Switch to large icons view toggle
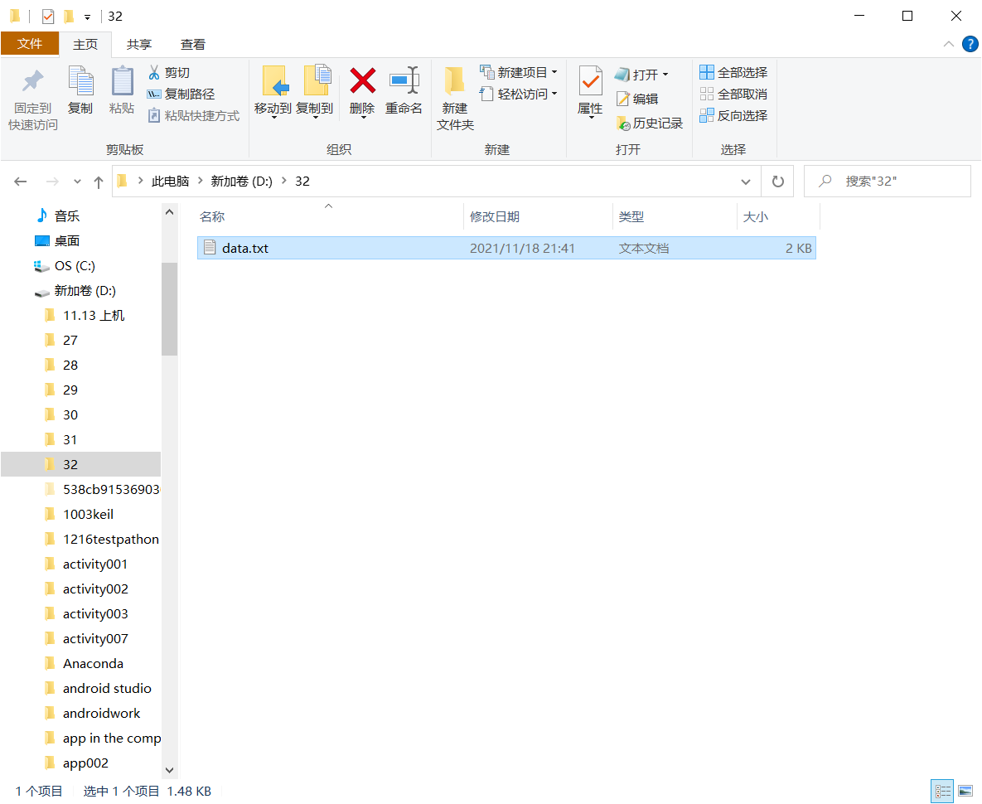The height and width of the screenshot is (804, 982). pos(965,791)
